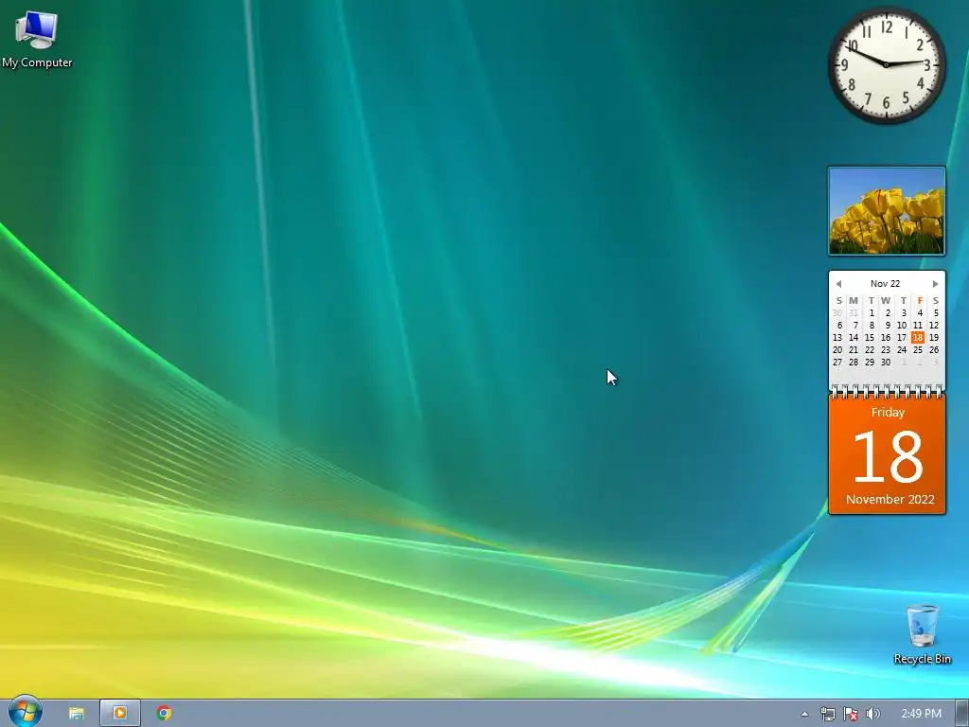Screen dimensions: 969x727
Task: Click the 2:49 PM taskbar clock
Action: (x=921, y=714)
